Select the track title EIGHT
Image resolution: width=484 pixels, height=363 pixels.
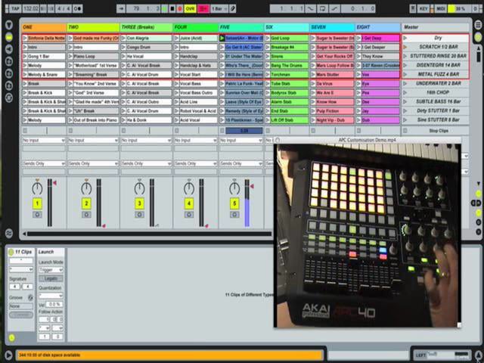[378, 27]
